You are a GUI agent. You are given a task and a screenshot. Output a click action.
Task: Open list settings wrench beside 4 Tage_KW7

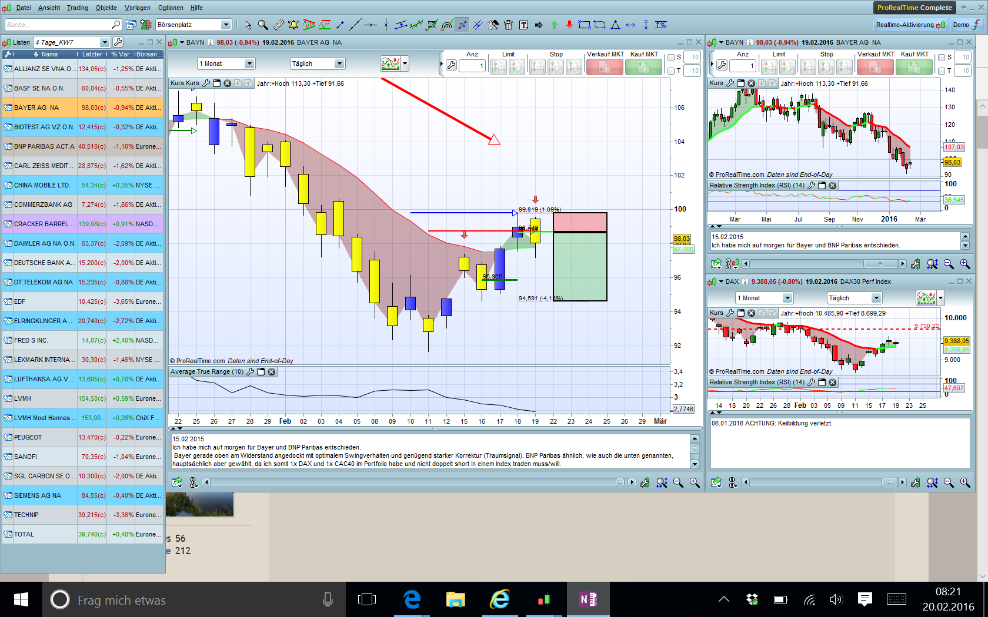point(118,42)
